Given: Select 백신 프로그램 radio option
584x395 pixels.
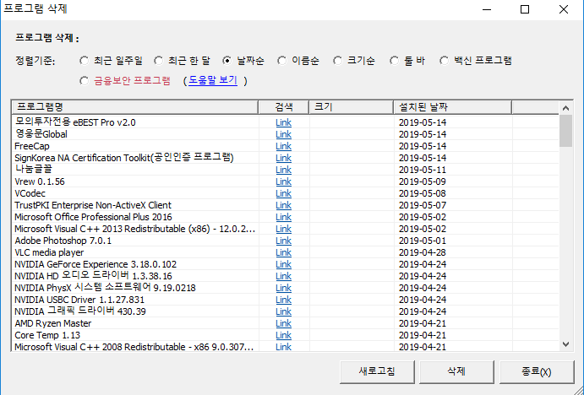Looking at the screenshot, I should point(444,61).
